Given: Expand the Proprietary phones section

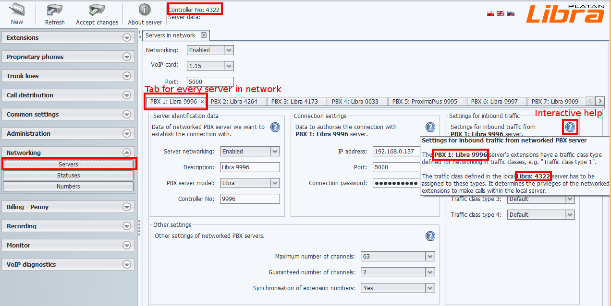Looking at the screenshot, I should pyautogui.click(x=126, y=57).
